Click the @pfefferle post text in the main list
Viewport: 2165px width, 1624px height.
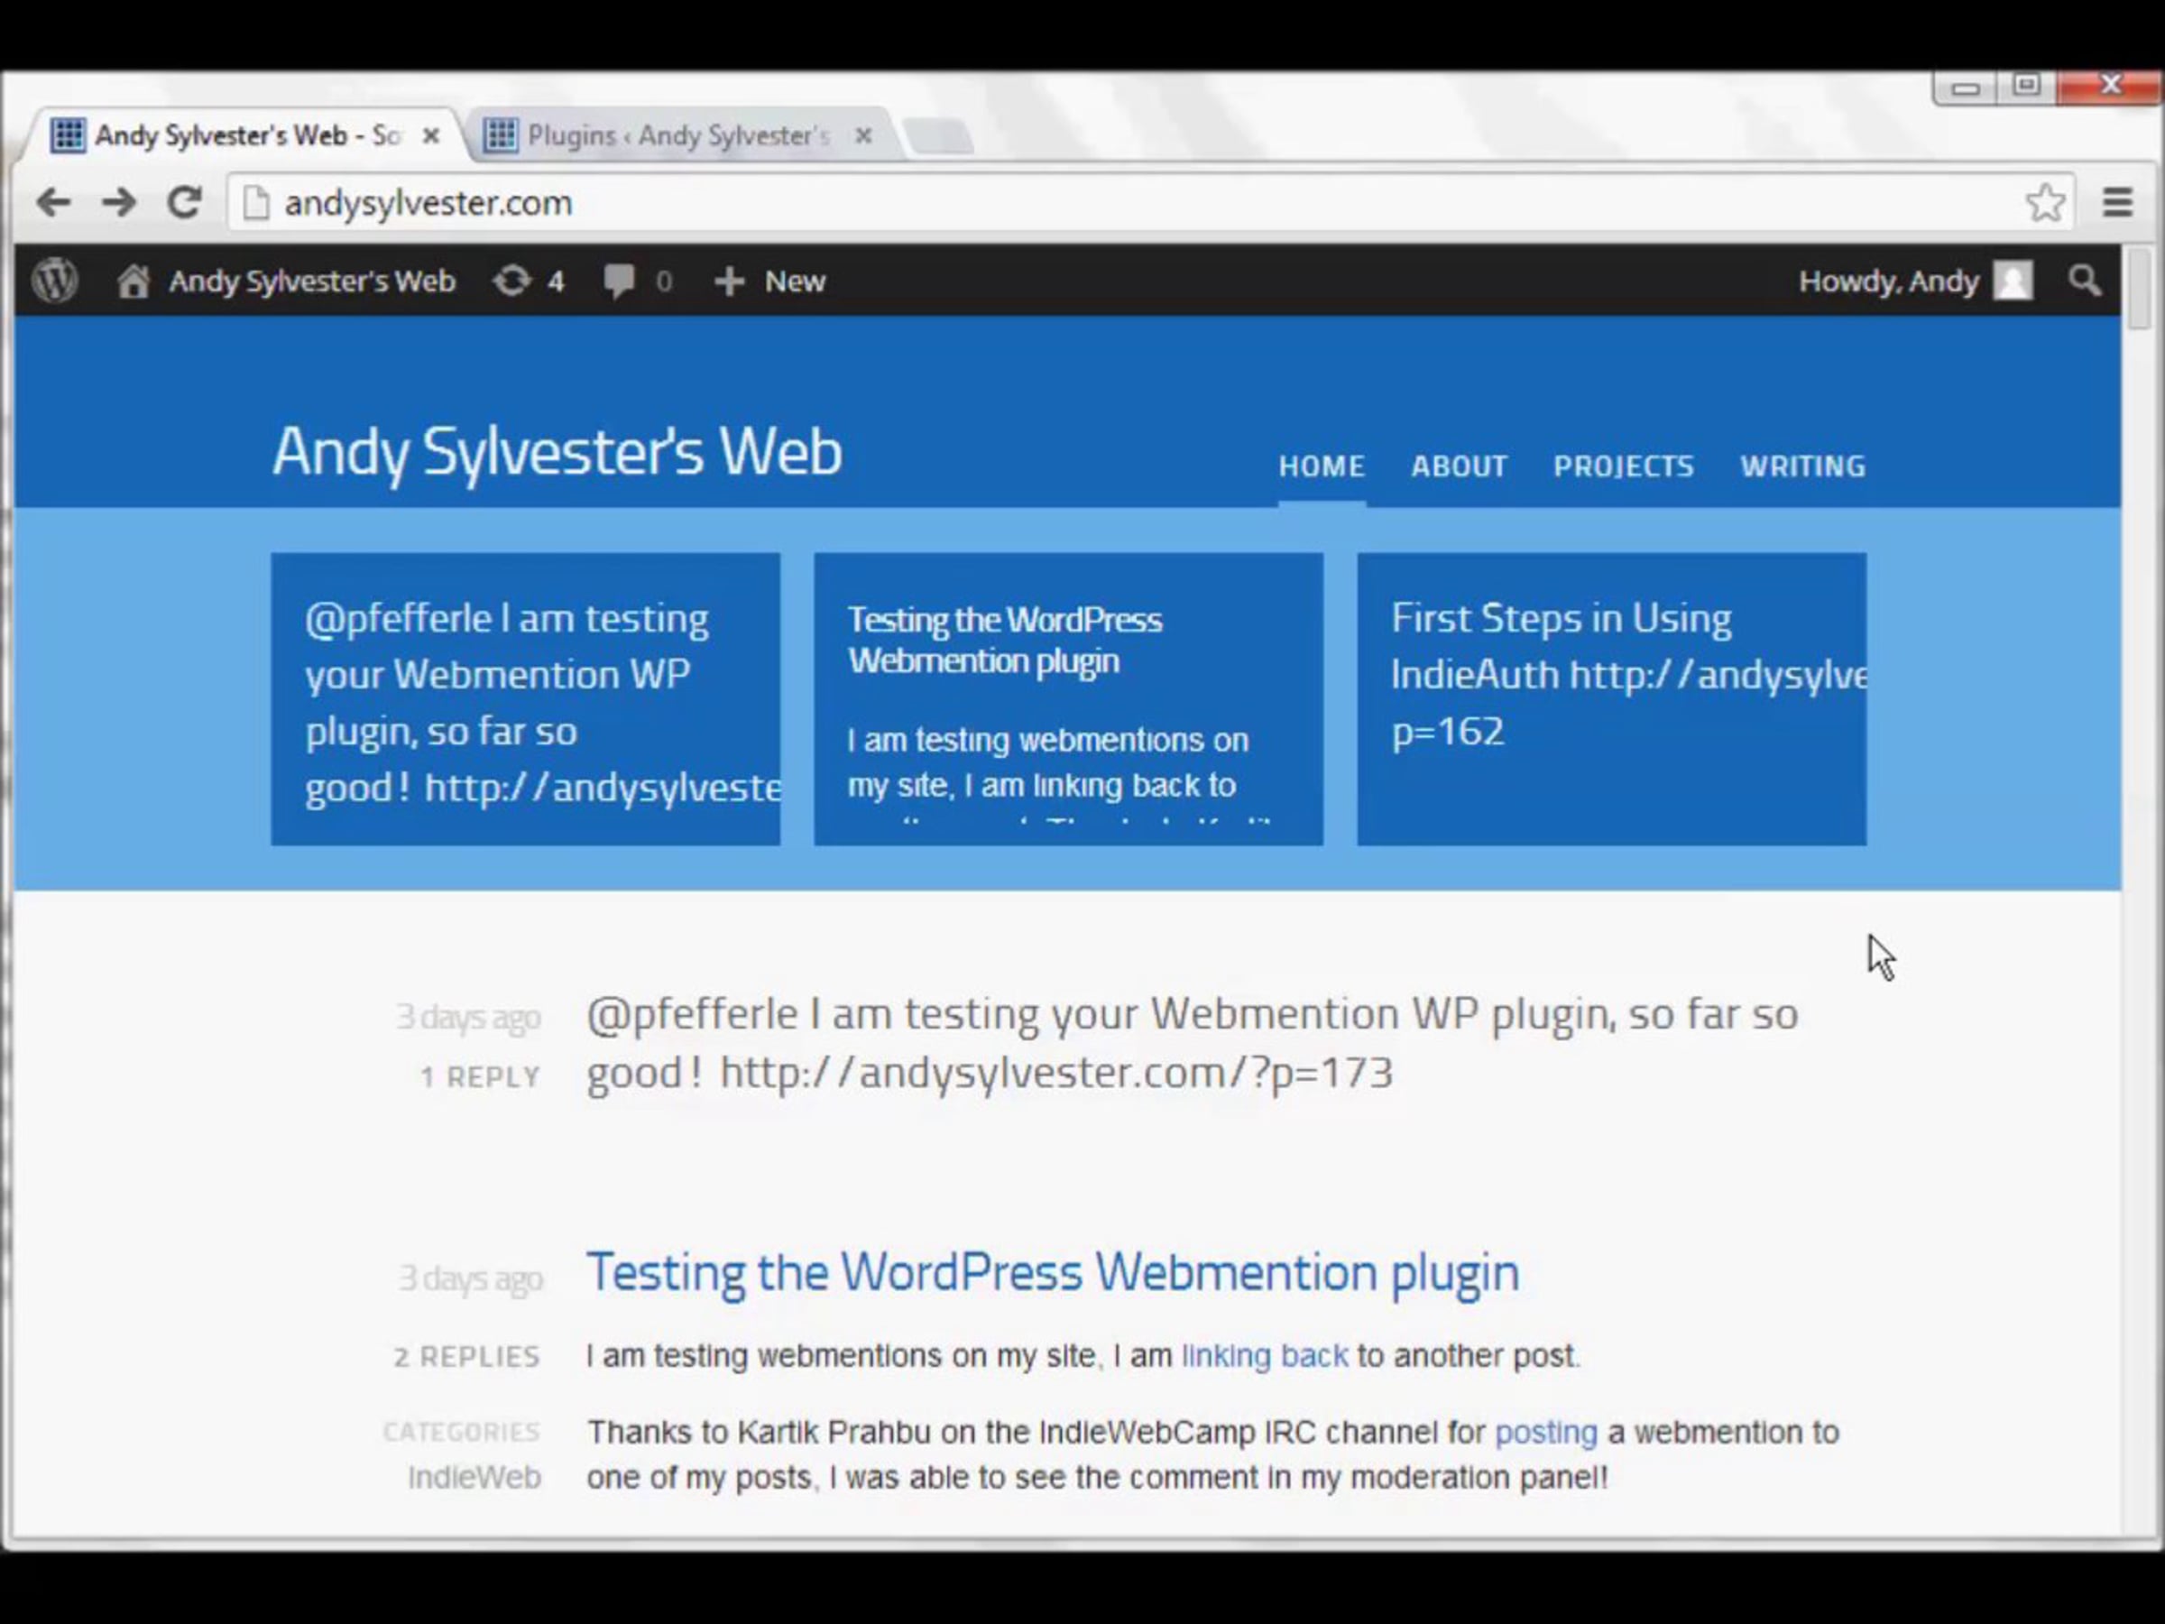(x=1193, y=1044)
